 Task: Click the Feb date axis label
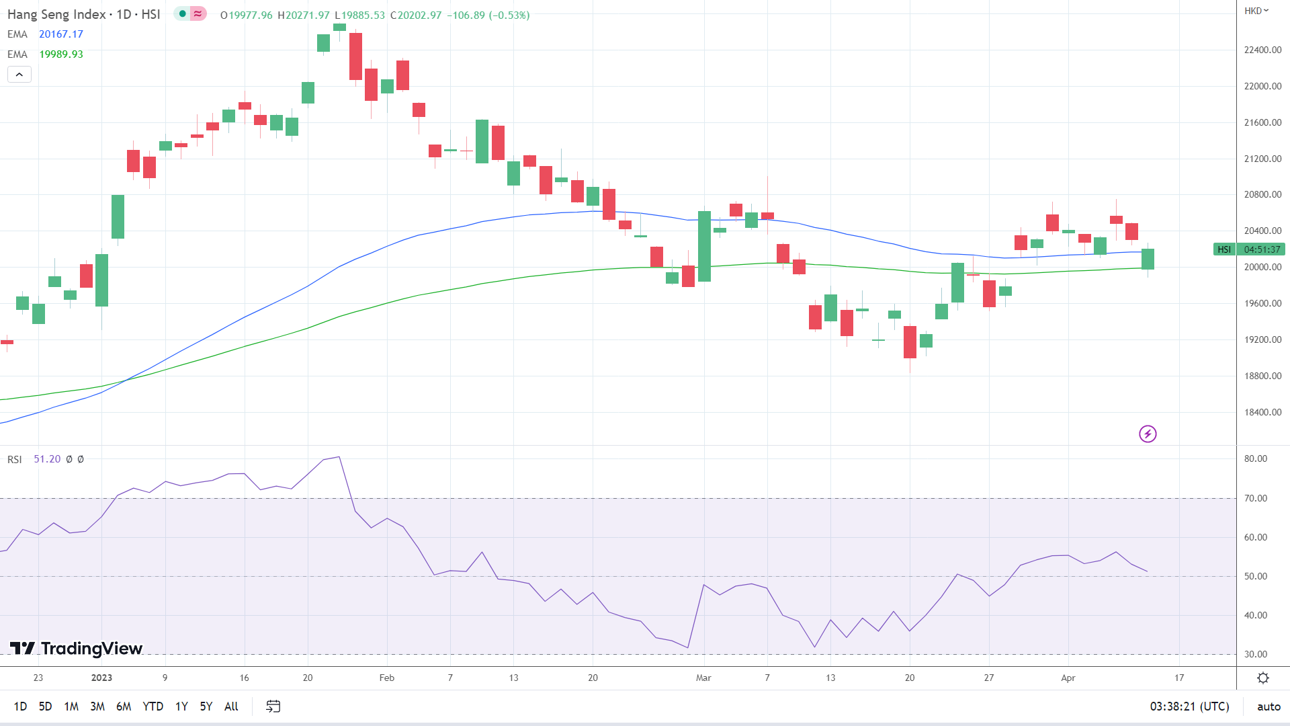coord(386,678)
